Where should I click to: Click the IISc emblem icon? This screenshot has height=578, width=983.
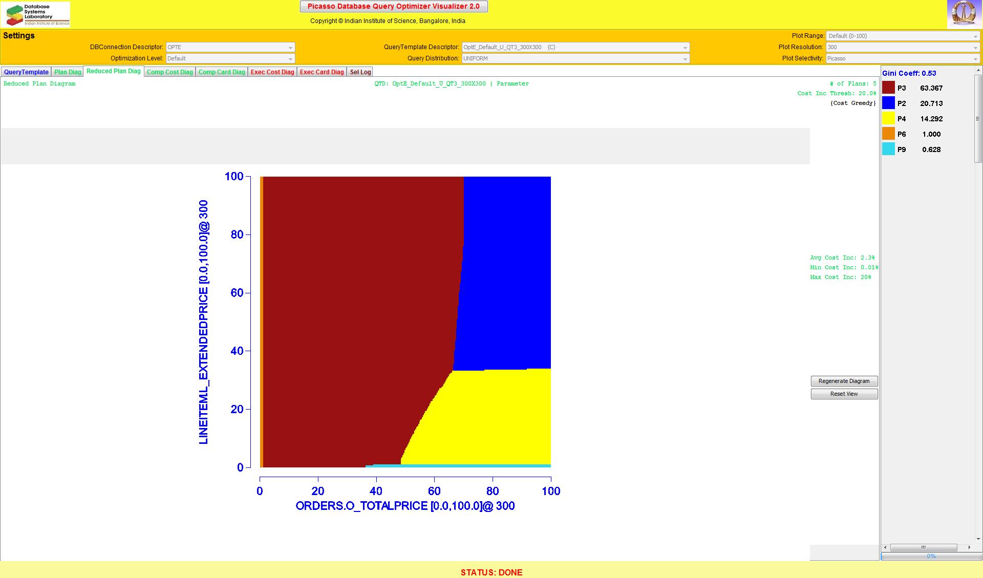pos(964,14)
